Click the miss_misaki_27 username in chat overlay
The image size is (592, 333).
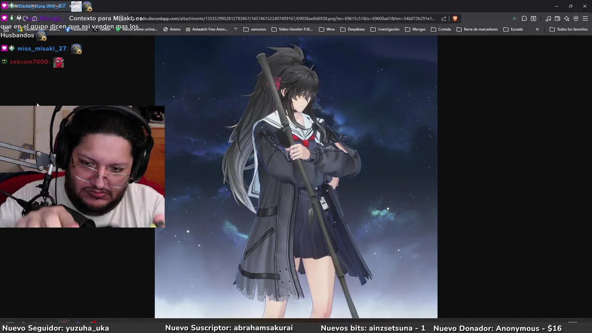[42, 49]
